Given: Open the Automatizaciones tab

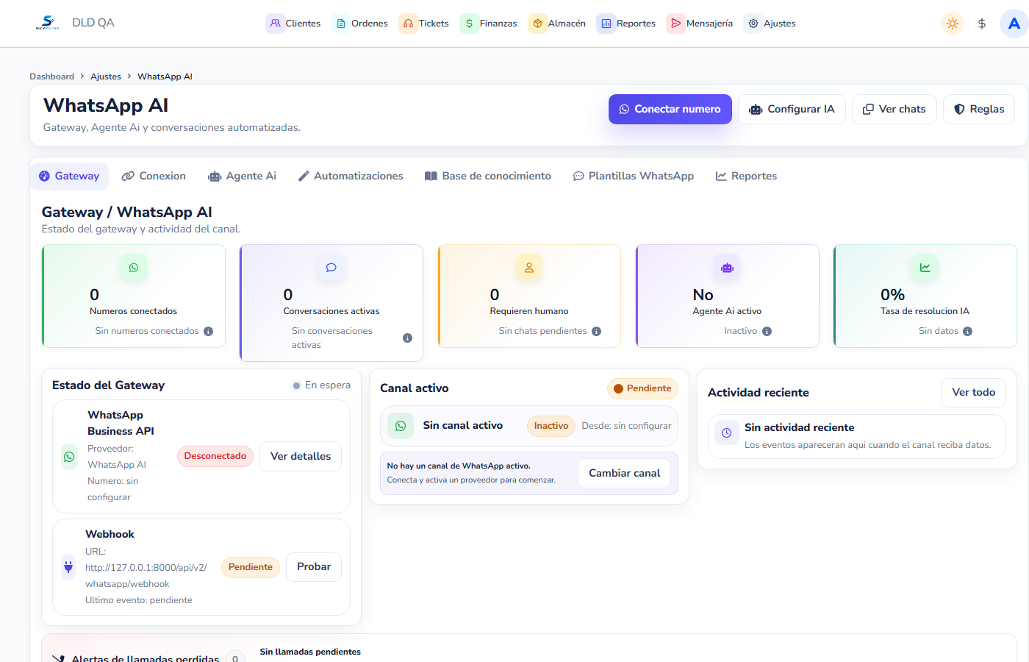Looking at the screenshot, I should coord(351,177).
